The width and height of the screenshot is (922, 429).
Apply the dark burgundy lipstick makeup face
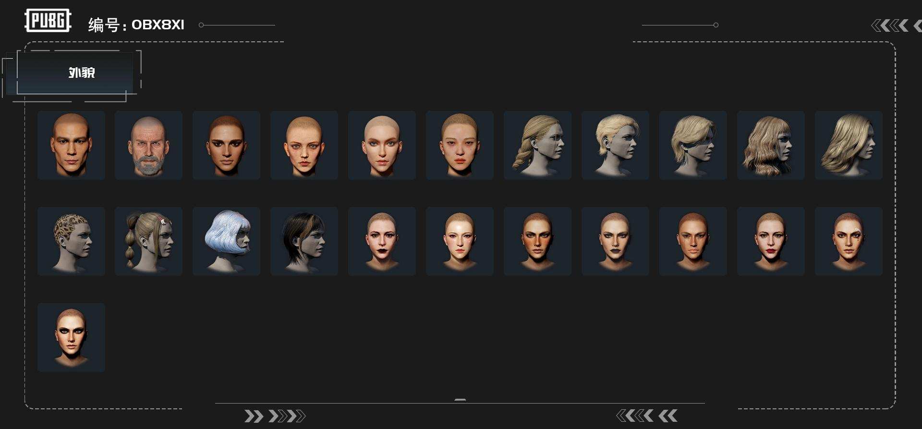click(x=382, y=241)
